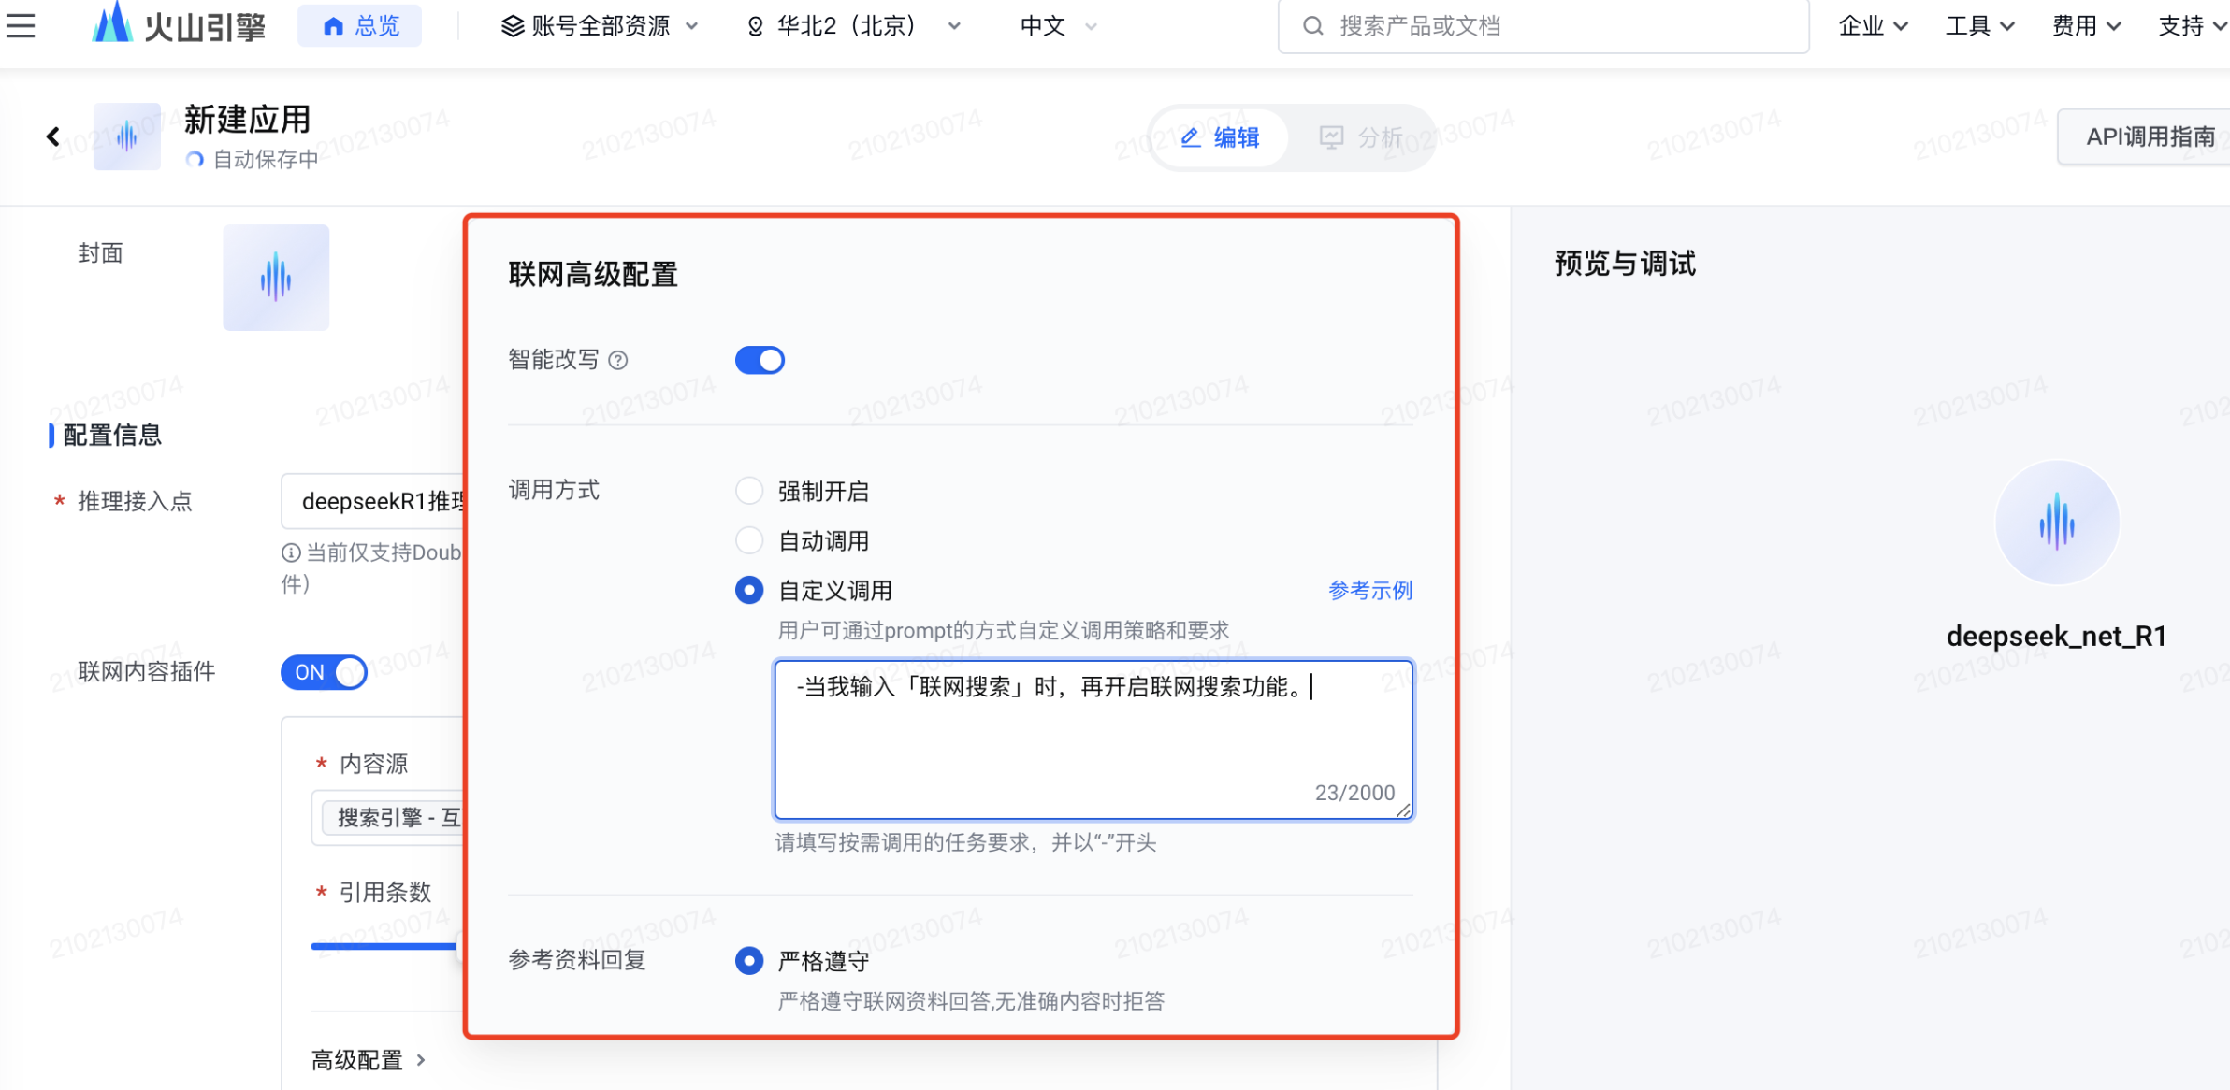Click the 参考示例 link
Image resolution: width=2230 pixels, height=1090 pixels.
pyautogui.click(x=1369, y=591)
